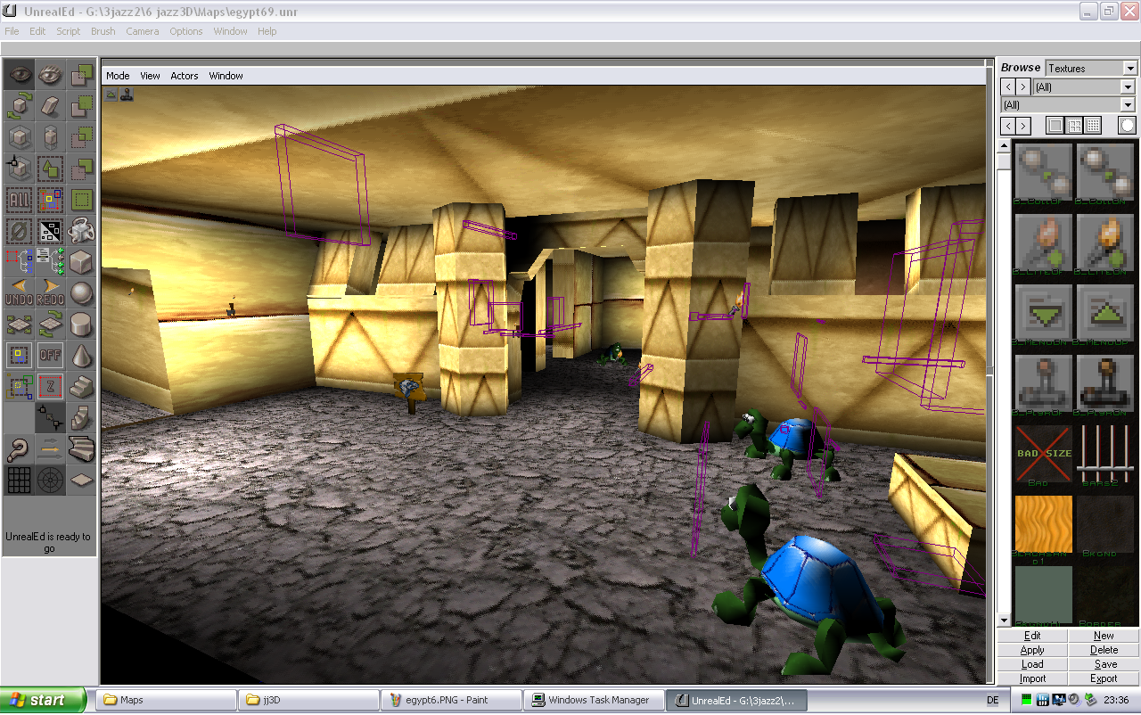Open the first (All) texture package dropdown

(1128, 87)
